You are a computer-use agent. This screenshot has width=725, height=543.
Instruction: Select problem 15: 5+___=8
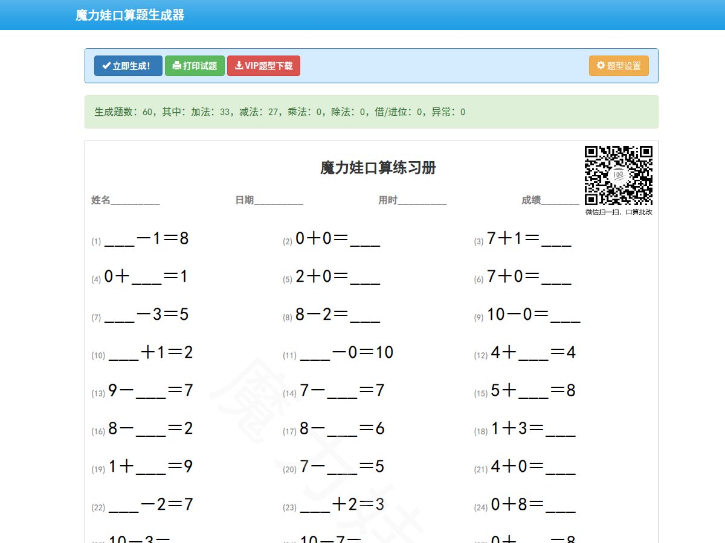point(525,391)
